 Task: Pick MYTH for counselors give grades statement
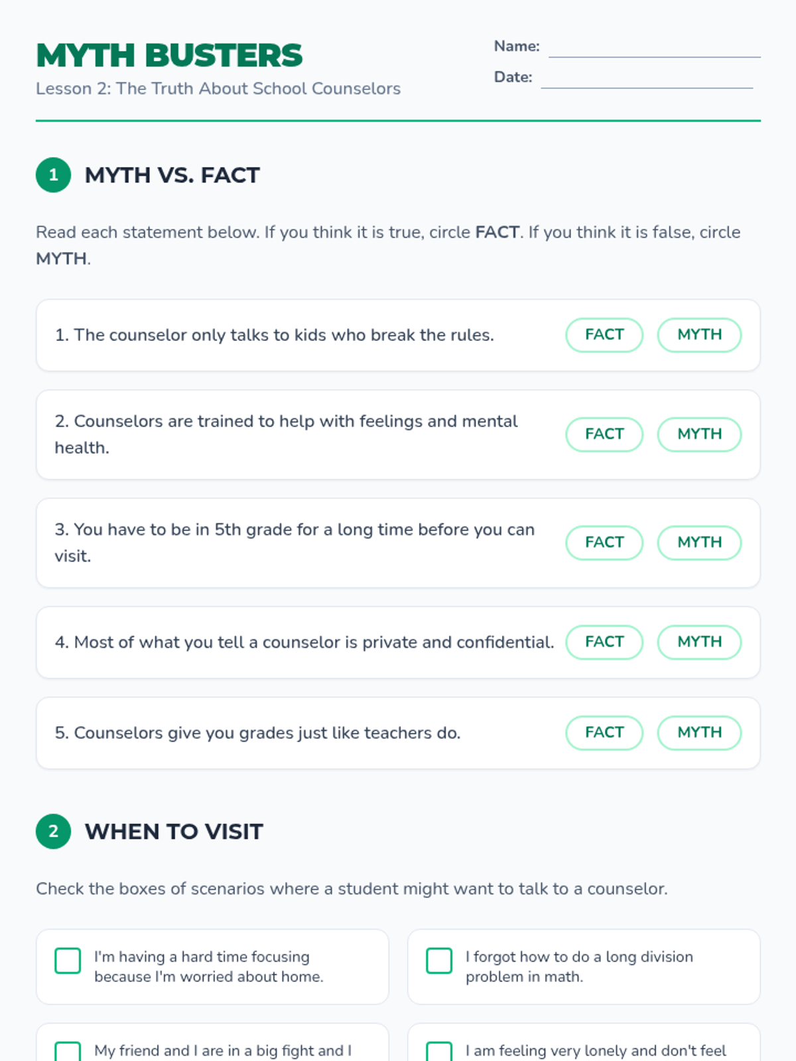tap(699, 733)
